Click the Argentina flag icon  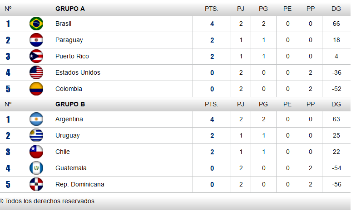click(36, 119)
